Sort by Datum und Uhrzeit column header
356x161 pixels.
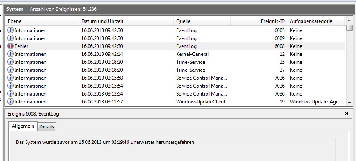click(x=126, y=21)
